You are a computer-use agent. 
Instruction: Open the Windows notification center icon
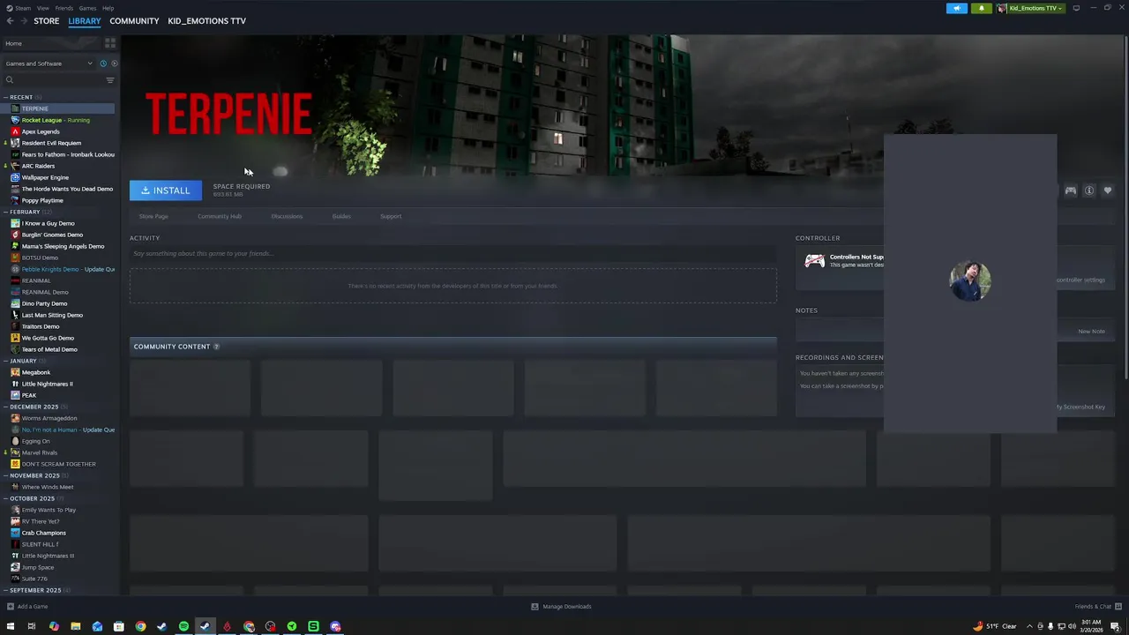[x=1115, y=626]
